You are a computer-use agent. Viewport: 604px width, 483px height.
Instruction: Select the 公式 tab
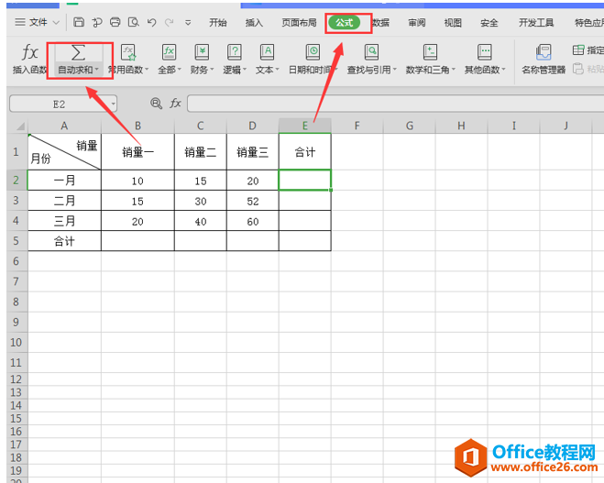tap(345, 23)
